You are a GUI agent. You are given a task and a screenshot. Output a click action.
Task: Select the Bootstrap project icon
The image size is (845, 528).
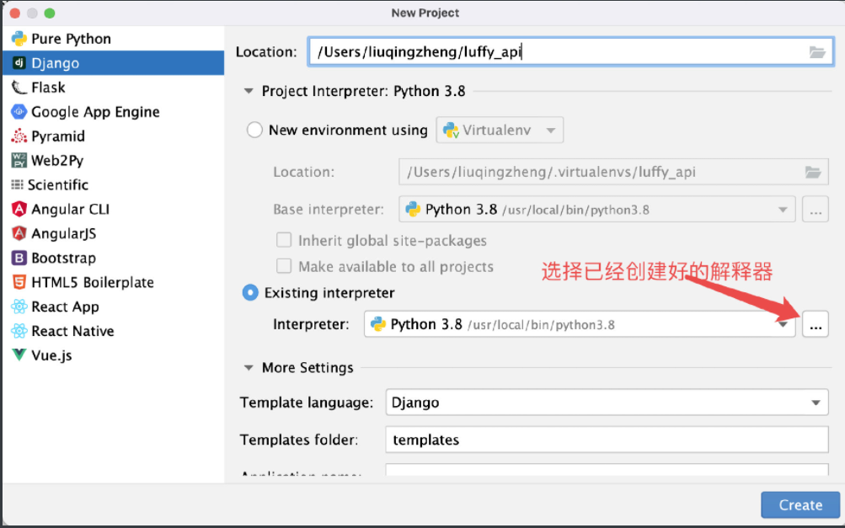pos(19,259)
